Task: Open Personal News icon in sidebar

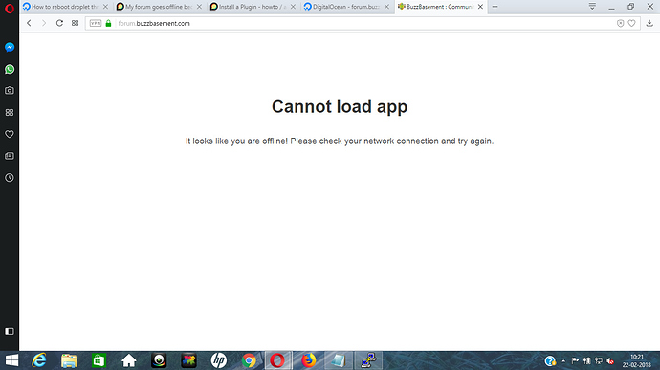Action: [x=10, y=156]
